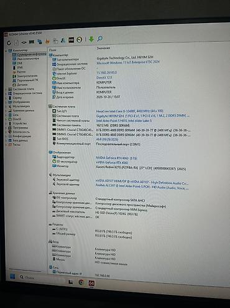Open the AMI BIOS date link
230x308 pixels.
(107, 139)
